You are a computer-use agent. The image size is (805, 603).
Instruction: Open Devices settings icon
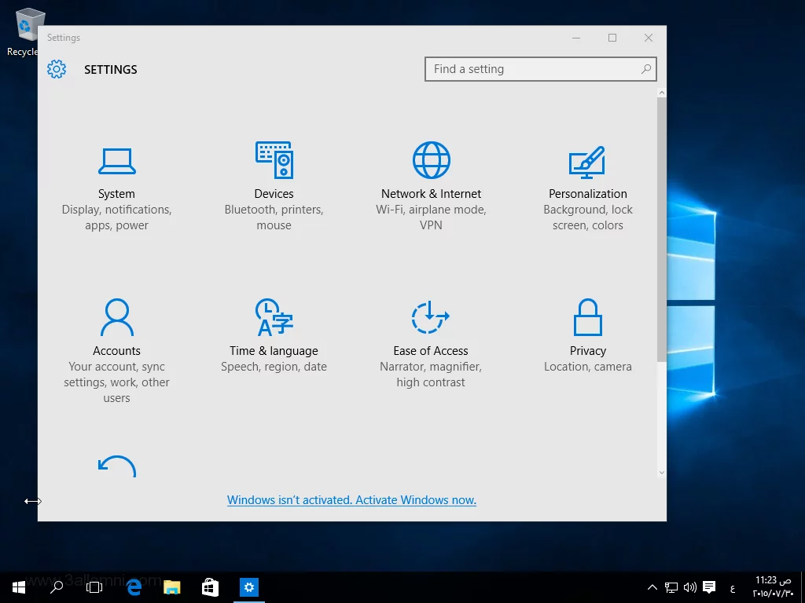pos(274,160)
